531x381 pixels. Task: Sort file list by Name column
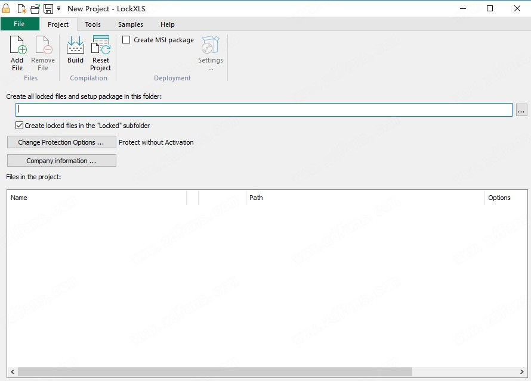(97, 198)
